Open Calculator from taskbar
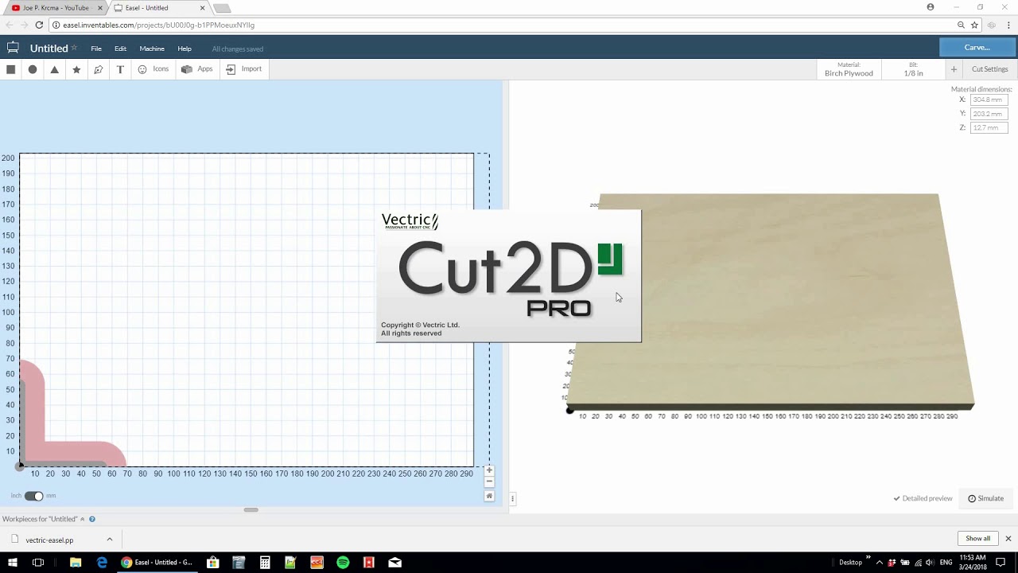The width and height of the screenshot is (1018, 573). click(265, 562)
